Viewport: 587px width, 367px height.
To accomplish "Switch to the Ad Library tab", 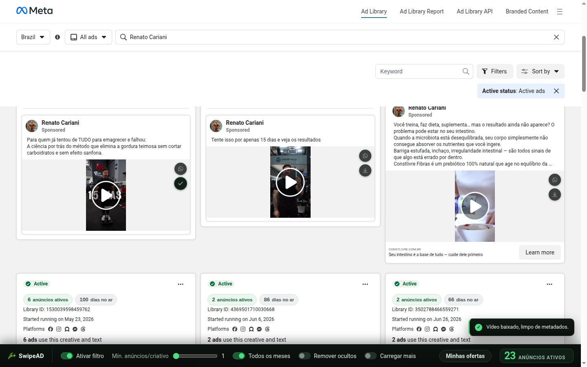I will click(374, 11).
